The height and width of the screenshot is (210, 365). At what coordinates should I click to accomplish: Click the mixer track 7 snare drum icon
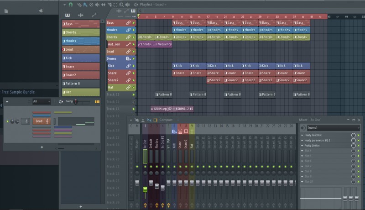coord(180,131)
